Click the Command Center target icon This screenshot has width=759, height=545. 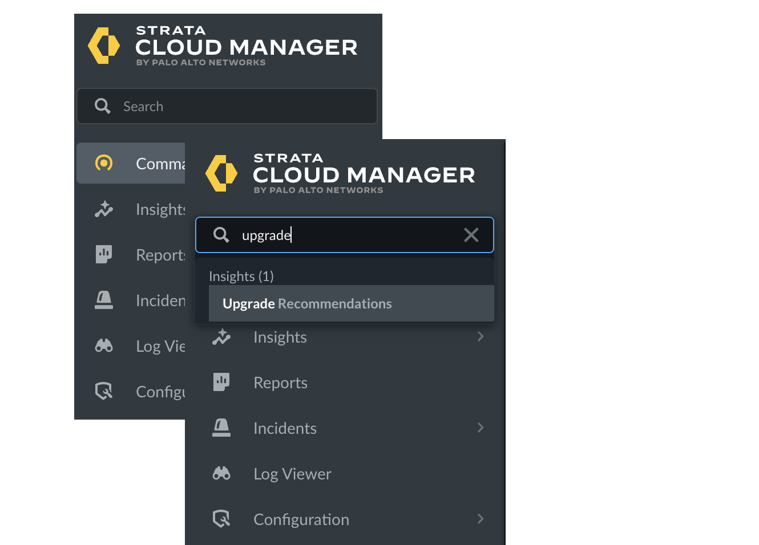[104, 163]
